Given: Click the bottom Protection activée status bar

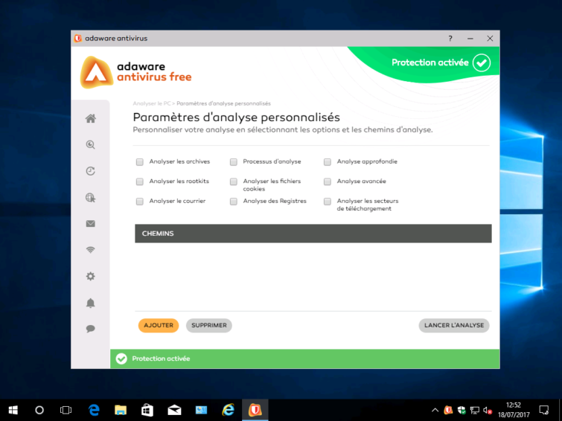Looking at the screenshot, I should pyautogui.click(x=304, y=359).
